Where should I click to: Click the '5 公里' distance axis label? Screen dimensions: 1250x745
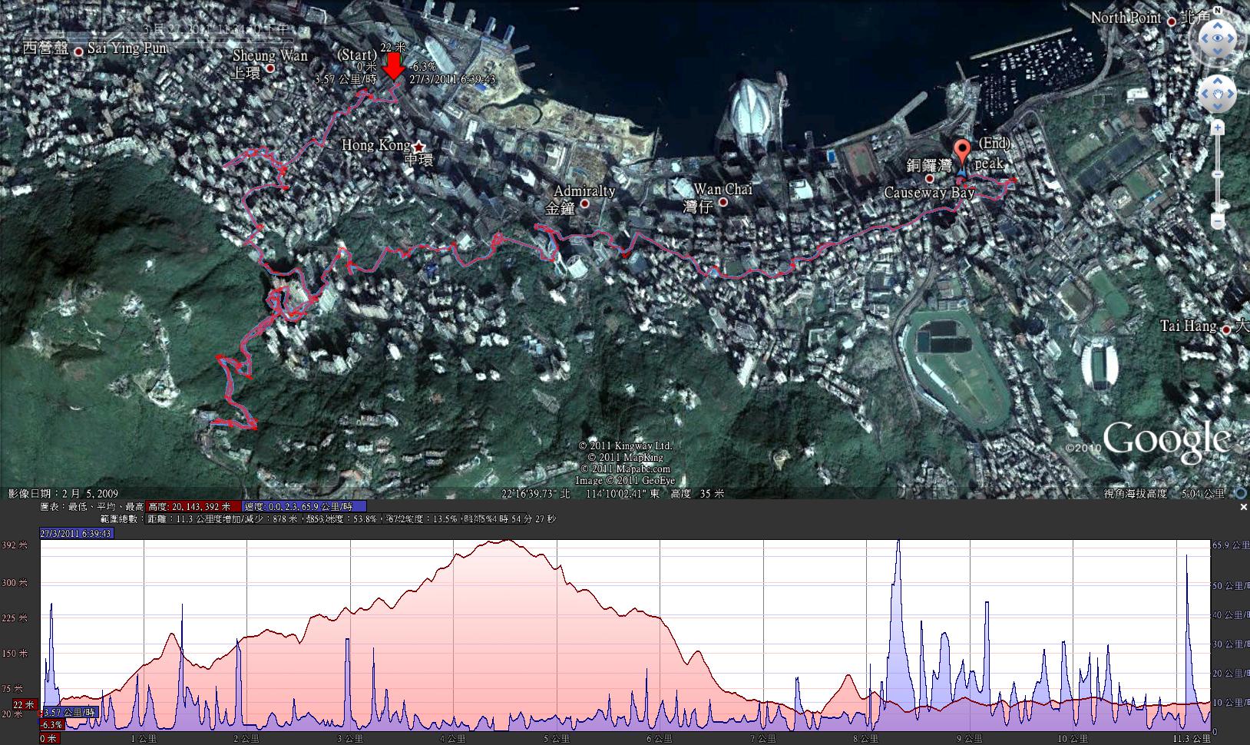tap(557, 739)
